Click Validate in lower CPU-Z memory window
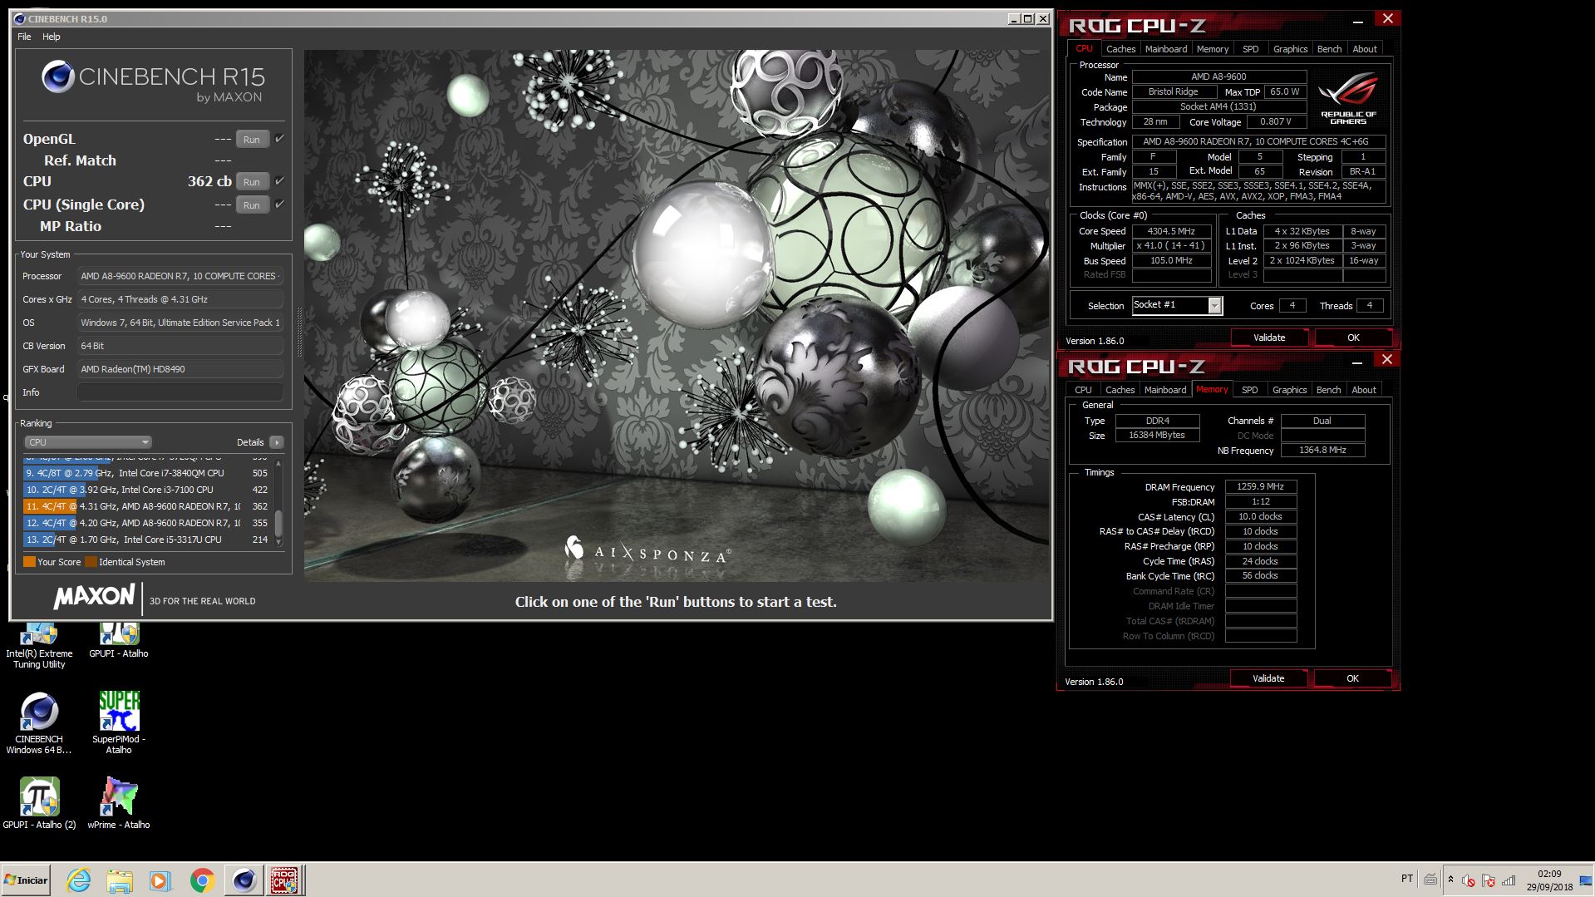1595x897 pixels. (x=1268, y=678)
